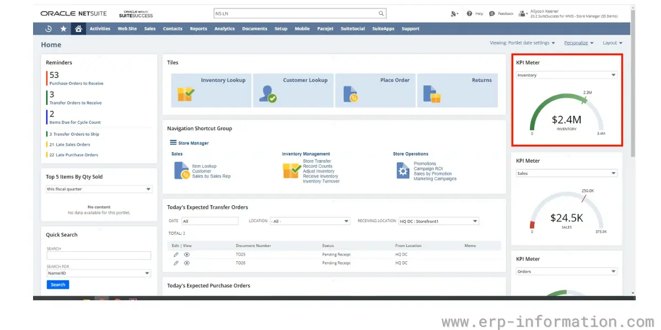This screenshot has height=330, width=661.
Task: Open the Shortcuts star icon
Action: click(63, 29)
